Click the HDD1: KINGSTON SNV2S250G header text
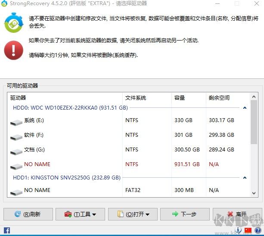This screenshot has width=264, height=236. coord(67,177)
